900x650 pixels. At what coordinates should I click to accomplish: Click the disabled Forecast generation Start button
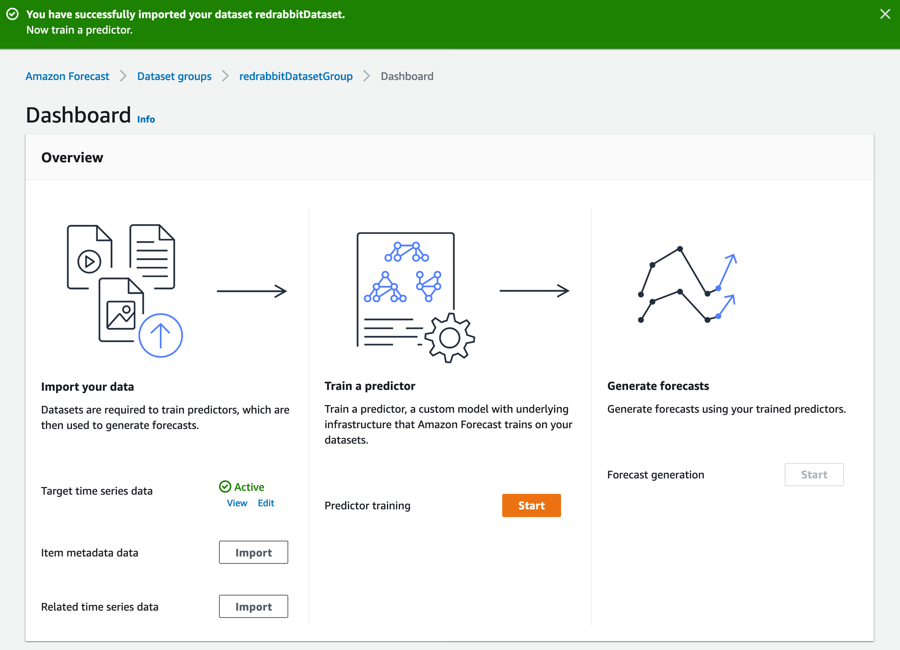814,475
